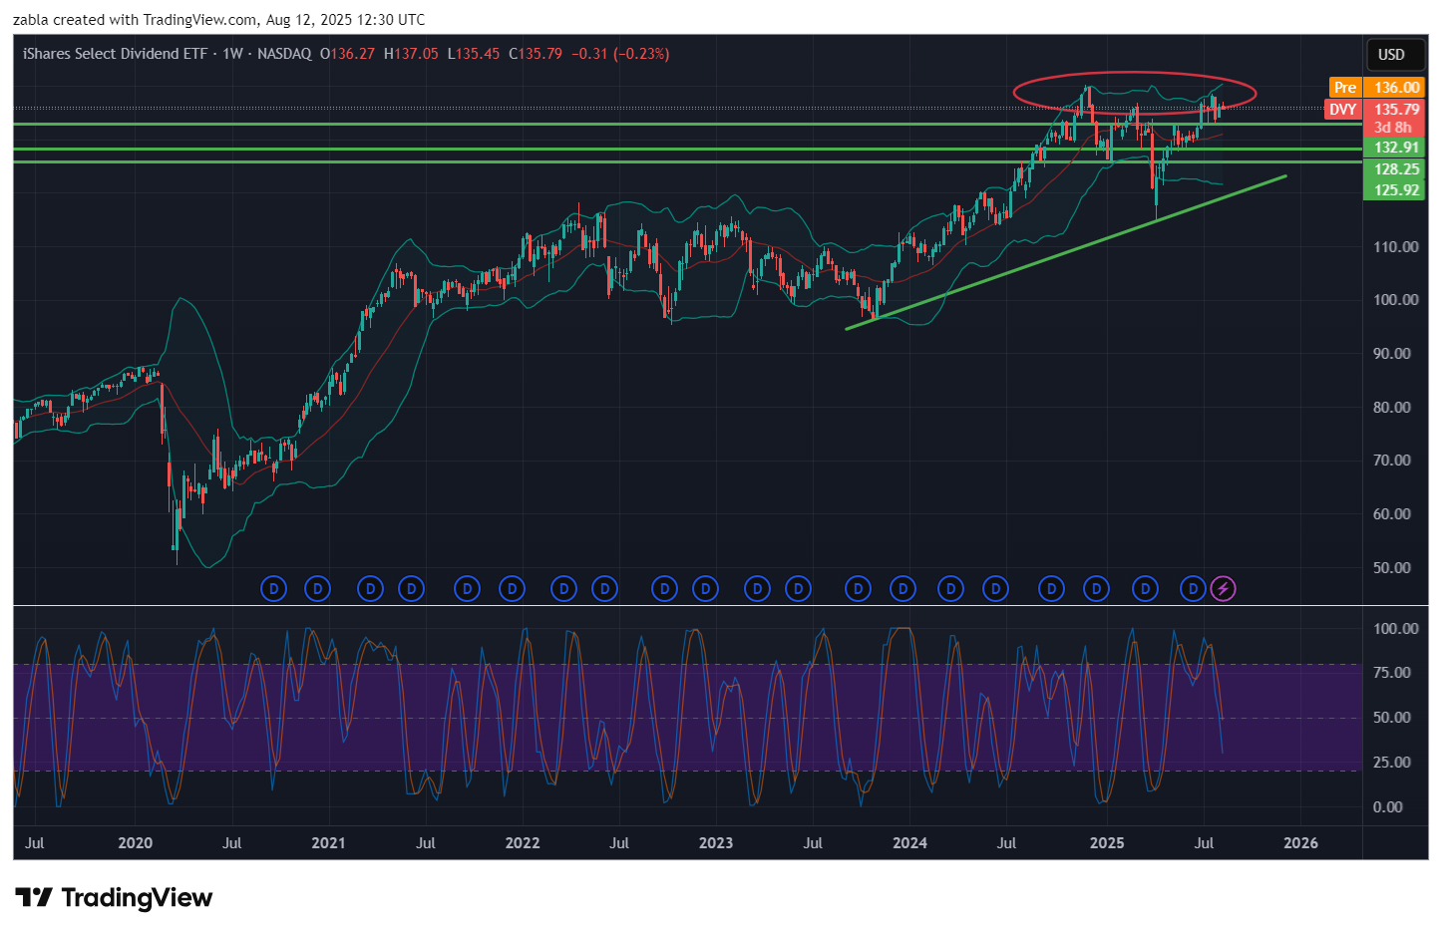The width and height of the screenshot is (1442, 935).
Task: Click the 1W interval in chart title
Action: pos(232,54)
